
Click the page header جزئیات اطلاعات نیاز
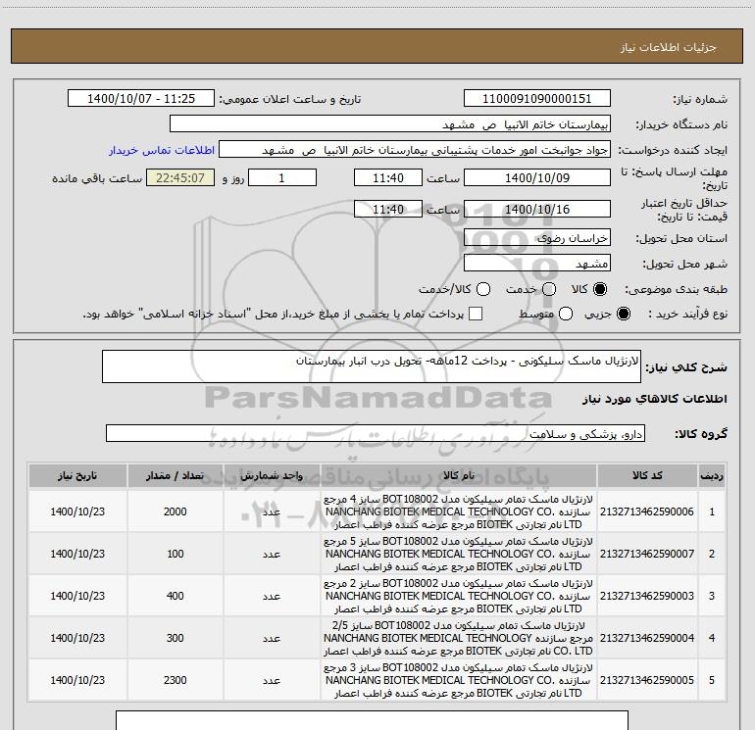[x=668, y=47]
